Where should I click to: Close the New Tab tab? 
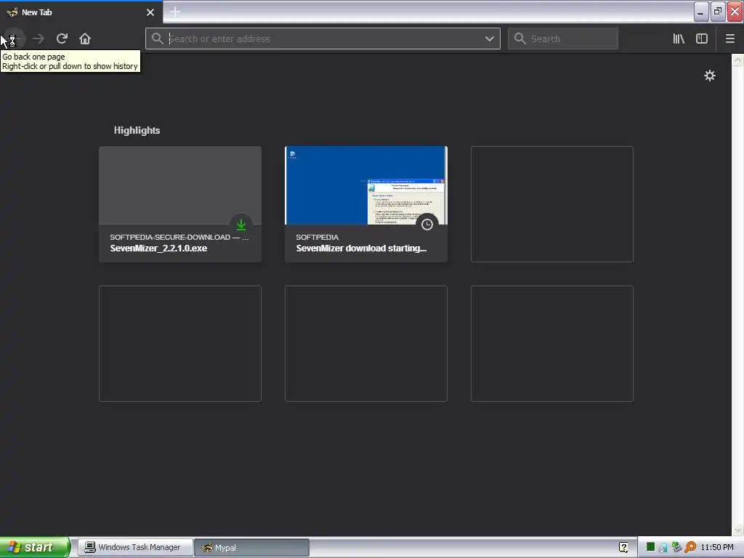click(150, 12)
